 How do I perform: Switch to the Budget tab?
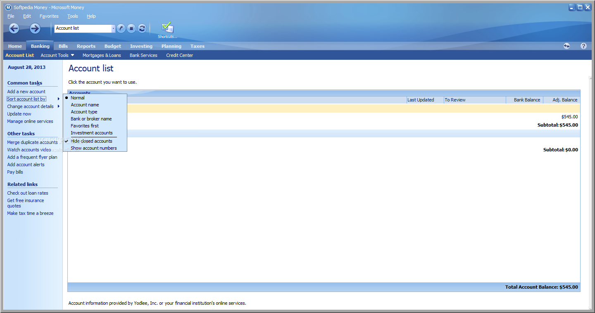[x=113, y=46]
